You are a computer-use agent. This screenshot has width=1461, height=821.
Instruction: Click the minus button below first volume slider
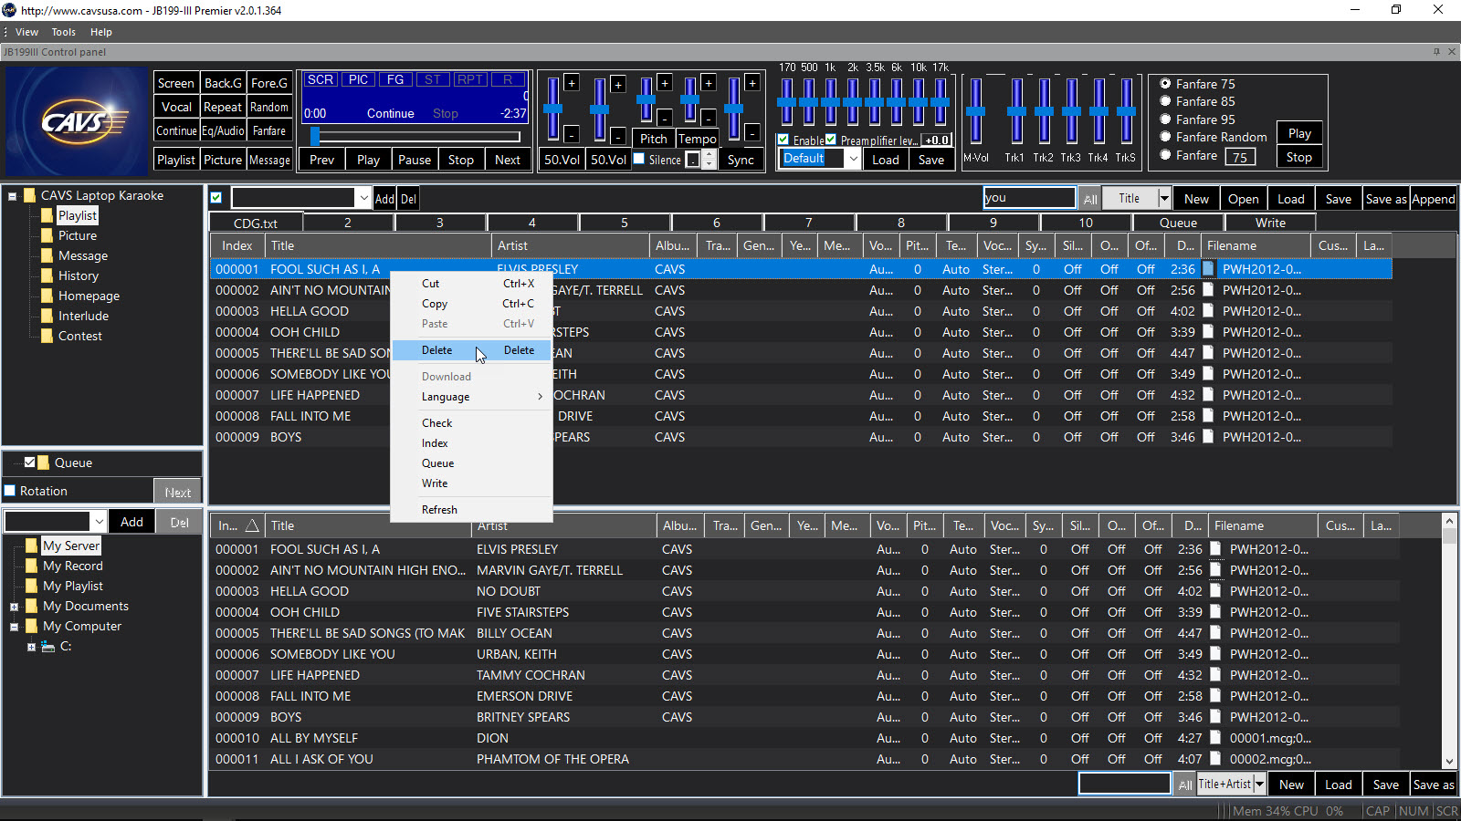coord(572,135)
